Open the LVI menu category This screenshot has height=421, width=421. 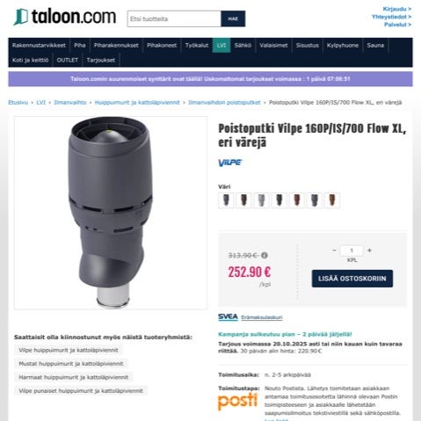(221, 46)
